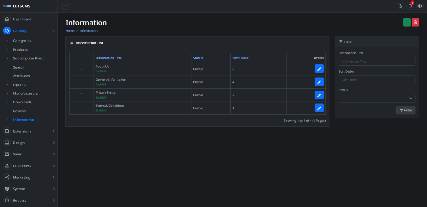Click the "Privacy Policy" title text
This screenshot has width=427, height=207.
click(x=105, y=93)
